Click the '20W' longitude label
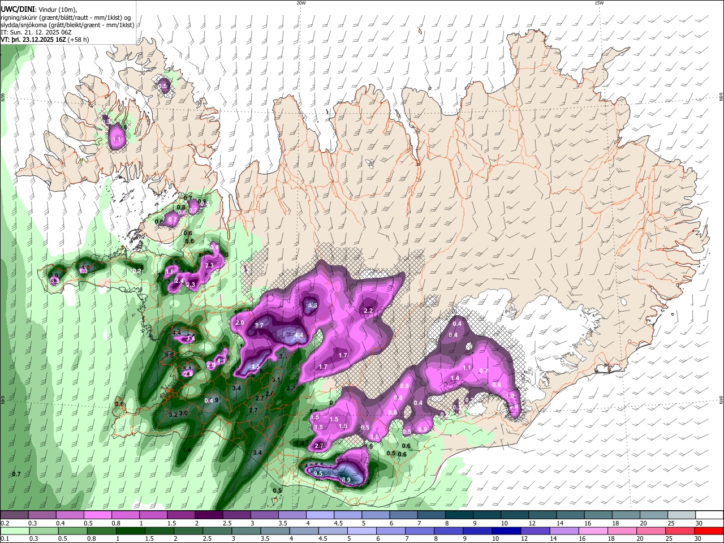The height and width of the screenshot is (543, 724). (x=301, y=3)
